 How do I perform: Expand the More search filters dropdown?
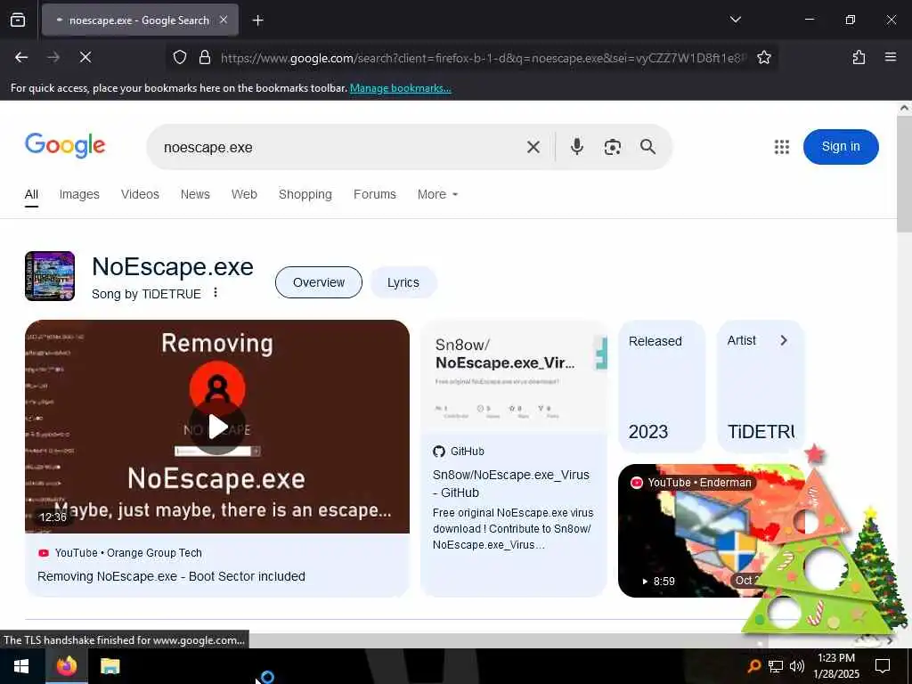[437, 194]
